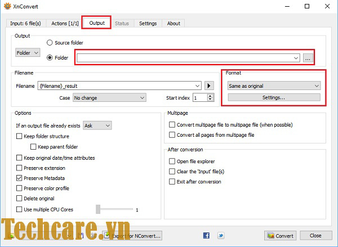Viewport: 338px width, 247px height.
Task: Enable Exit after conversion
Action: 172,182
